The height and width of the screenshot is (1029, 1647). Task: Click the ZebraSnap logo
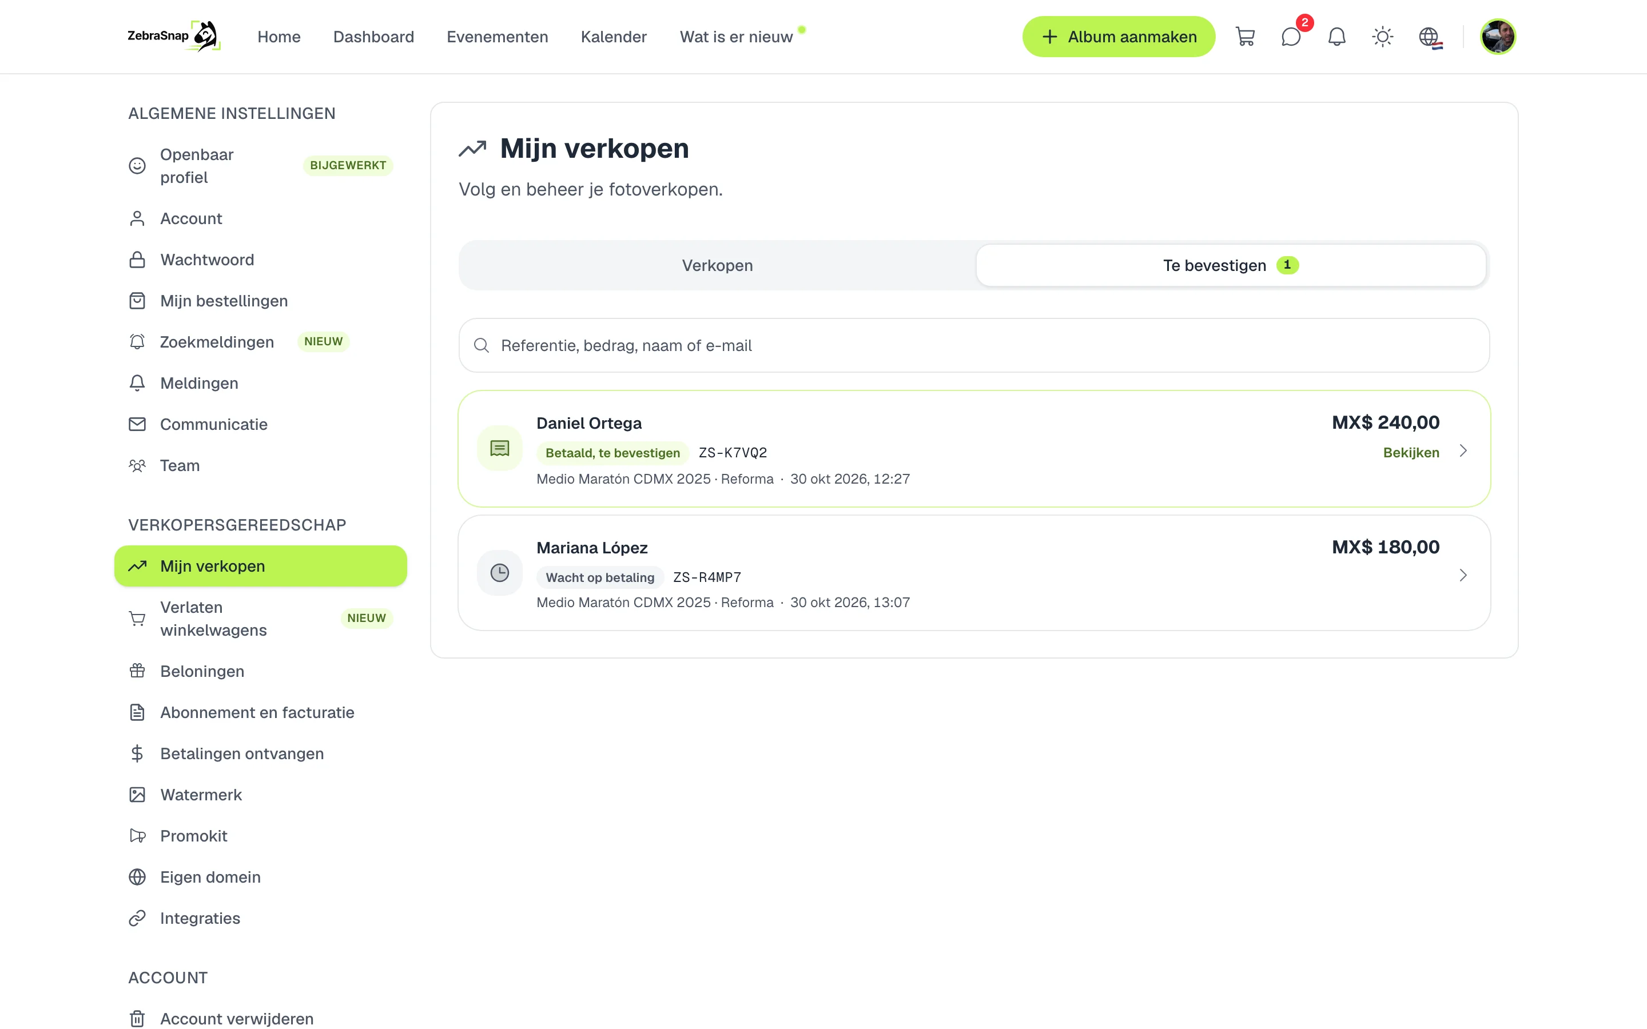(173, 36)
